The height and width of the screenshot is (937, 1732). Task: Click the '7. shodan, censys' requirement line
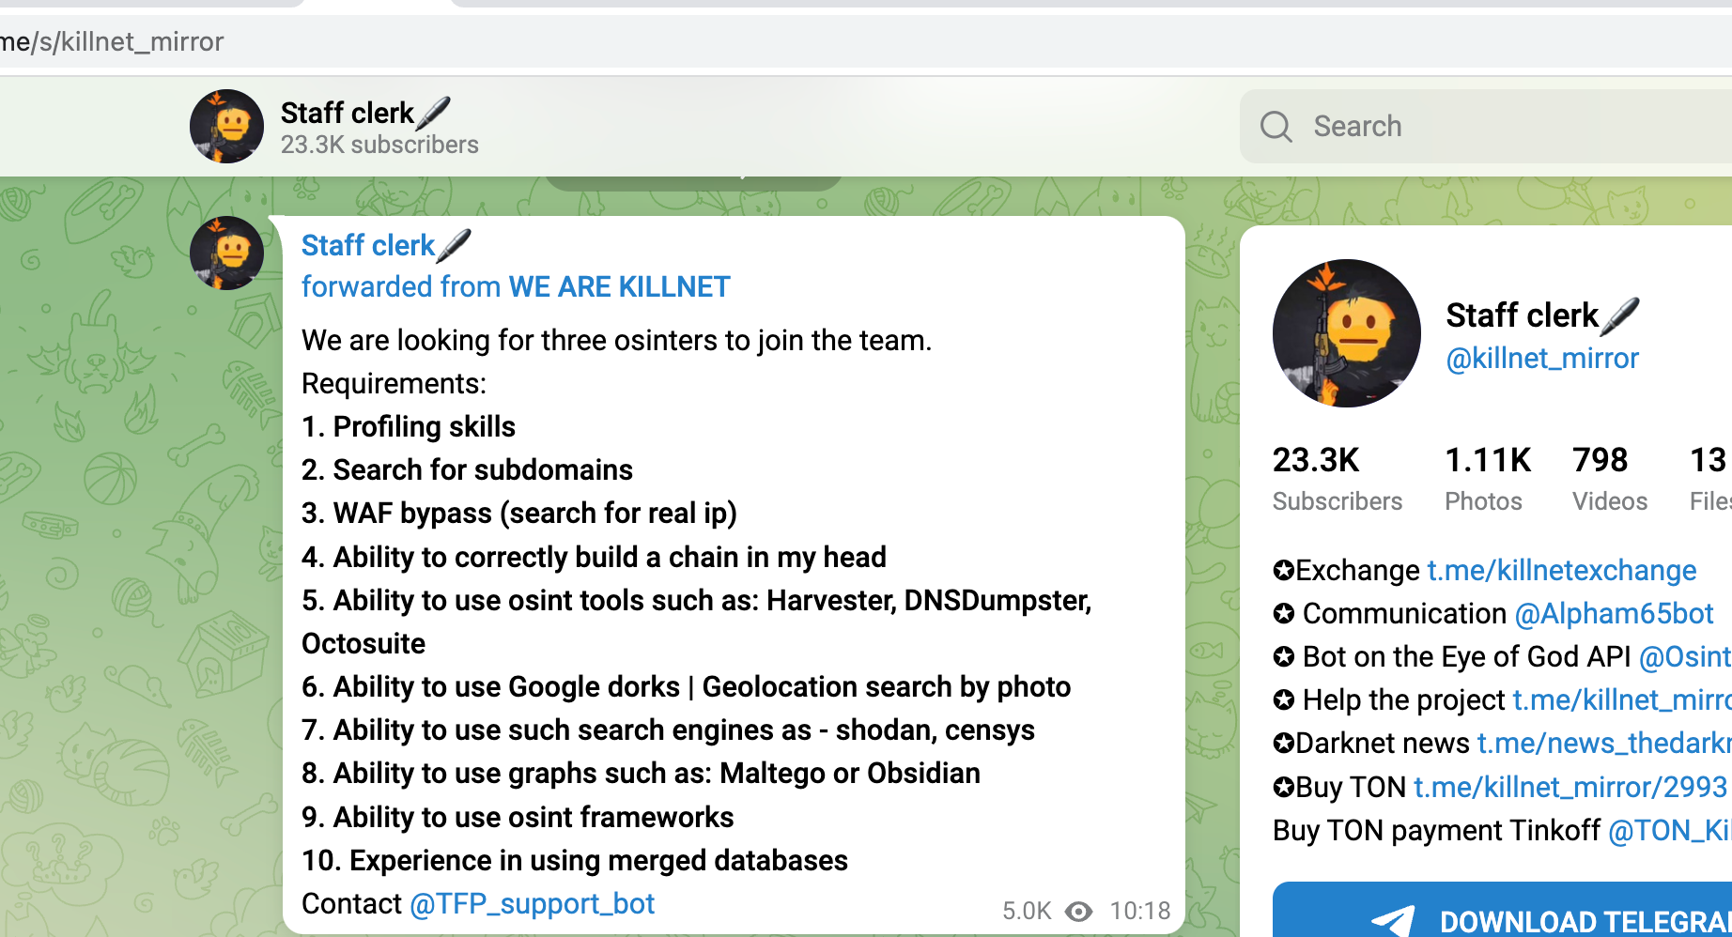(669, 730)
